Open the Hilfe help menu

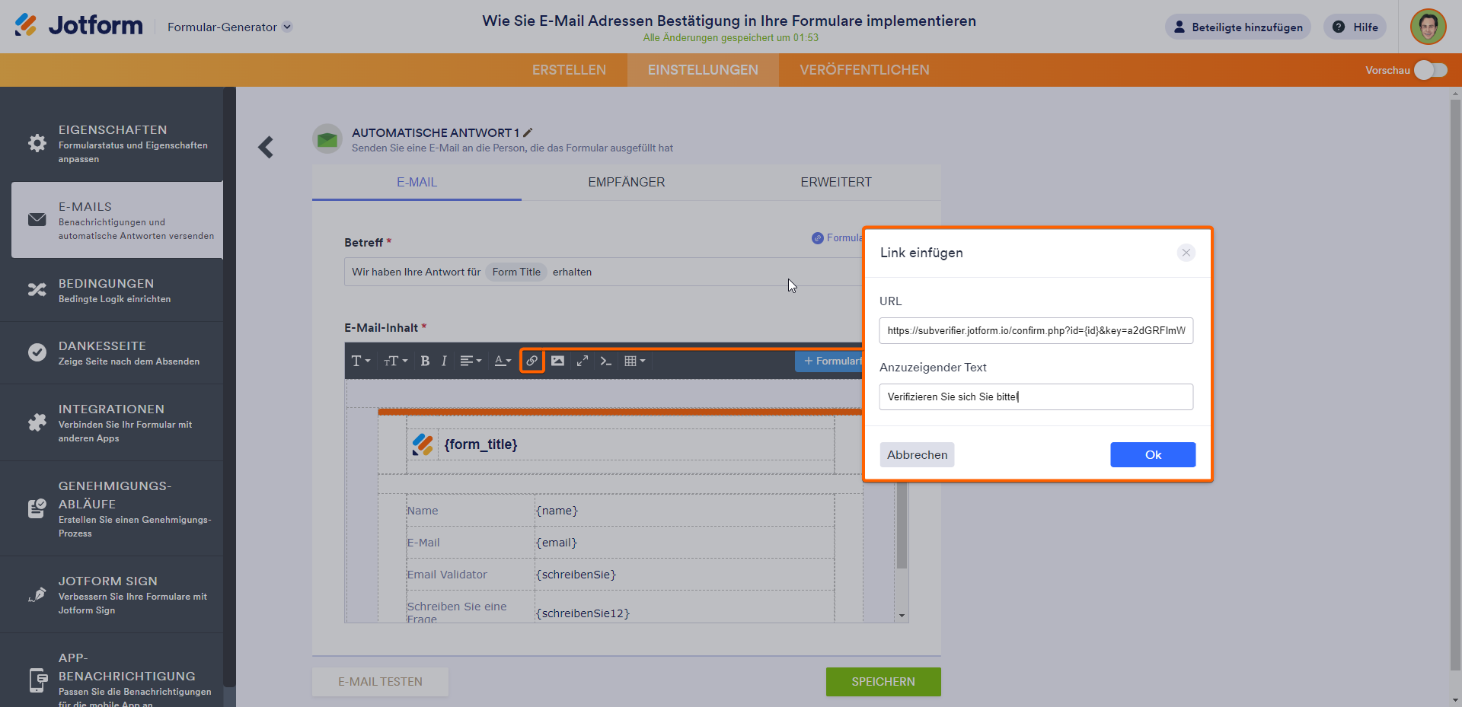1355,27
